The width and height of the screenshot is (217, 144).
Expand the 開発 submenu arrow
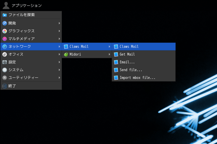point(59,23)
